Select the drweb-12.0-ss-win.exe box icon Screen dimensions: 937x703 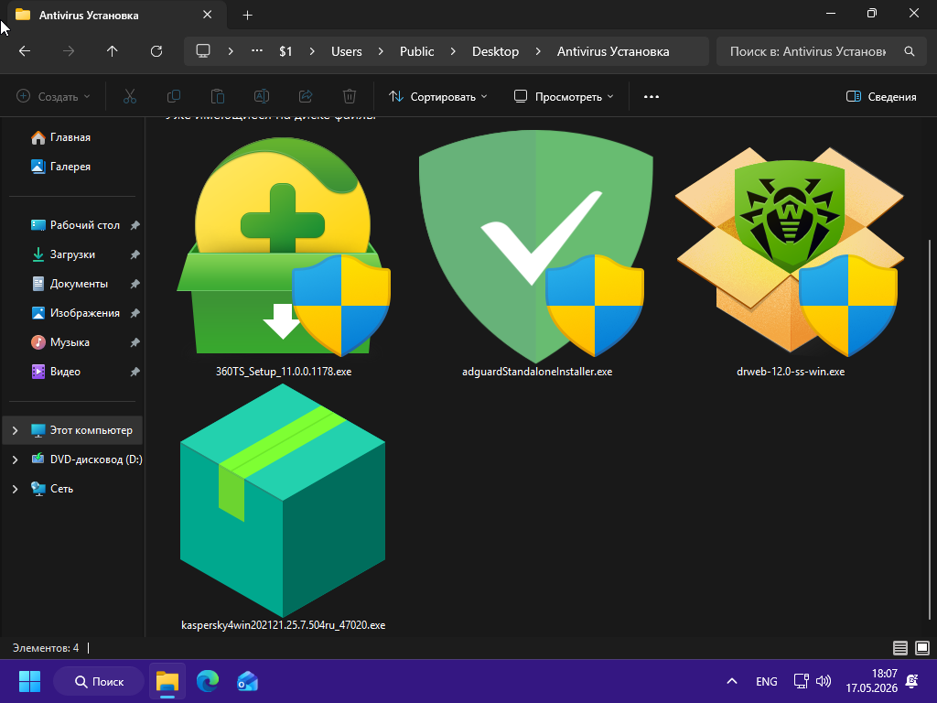pos(790,251)
